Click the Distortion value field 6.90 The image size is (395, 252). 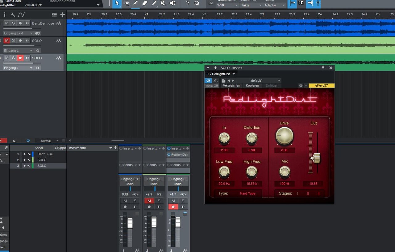coord(252,150)
